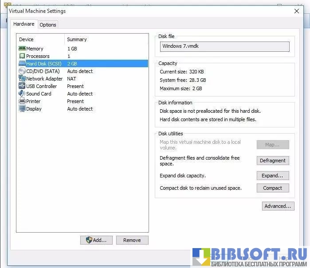Close the Virtual Machine Settings dialog
This screenshot has width=310, height=268.
tap(297, 11)
